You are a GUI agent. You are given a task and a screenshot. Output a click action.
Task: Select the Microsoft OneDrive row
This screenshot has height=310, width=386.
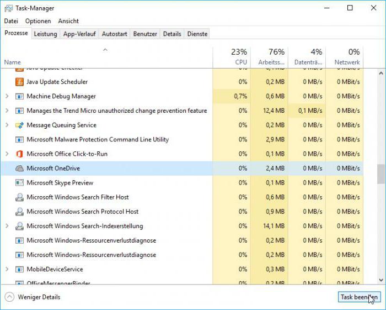click(x=182, y=168)
